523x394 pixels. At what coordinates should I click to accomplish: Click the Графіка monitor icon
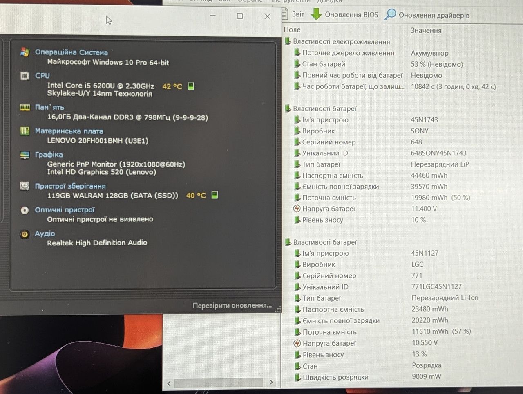tap(25, 155)
